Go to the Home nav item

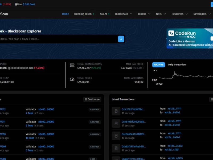(x=65, y=14)
